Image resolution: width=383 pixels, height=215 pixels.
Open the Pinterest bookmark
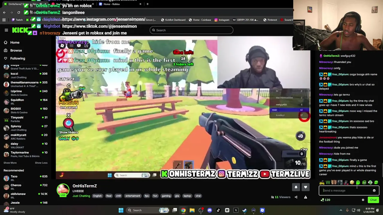point(270,20)
